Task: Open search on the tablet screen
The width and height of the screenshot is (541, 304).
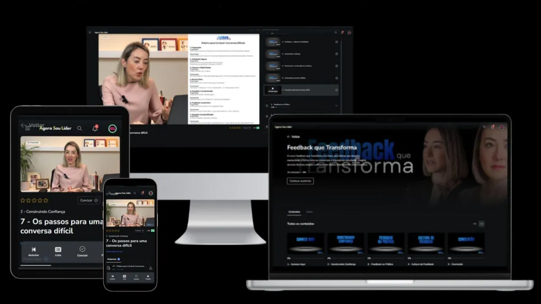Action: [x=79, y=128]
